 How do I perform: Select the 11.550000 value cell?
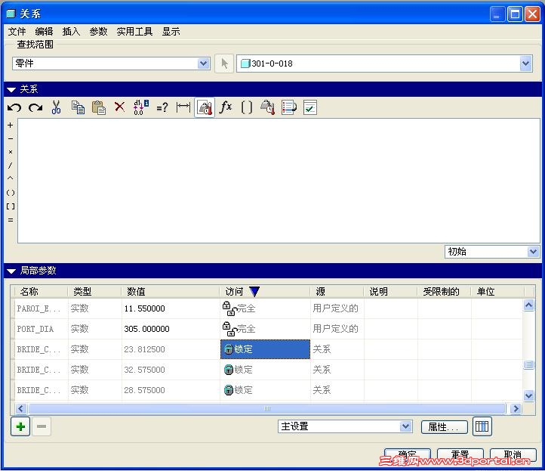(171, 308)
